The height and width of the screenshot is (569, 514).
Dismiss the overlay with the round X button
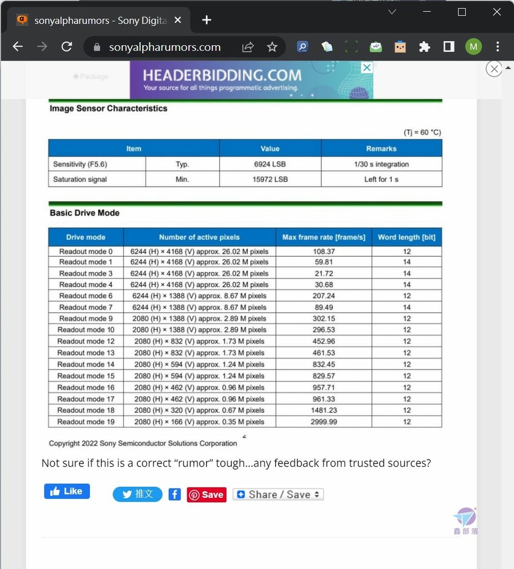click(493, 68)
